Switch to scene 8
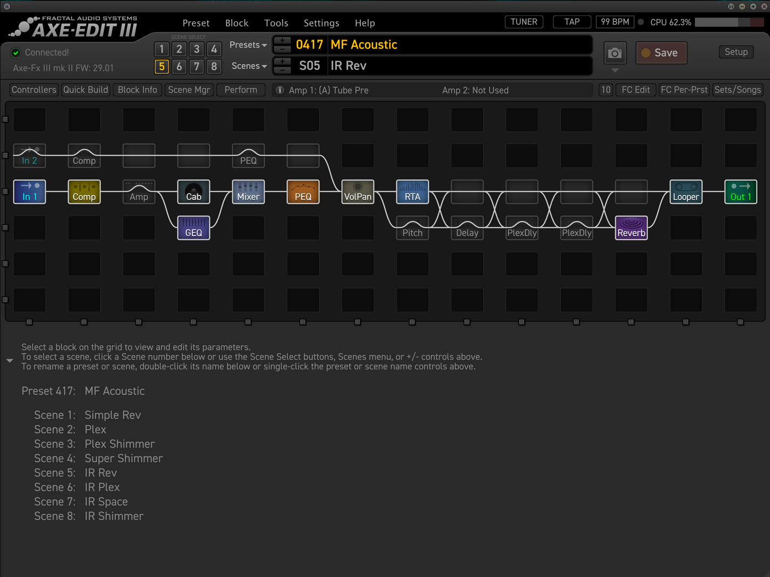 pos(214,67)
